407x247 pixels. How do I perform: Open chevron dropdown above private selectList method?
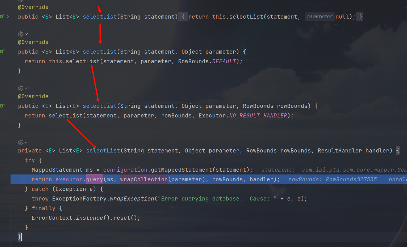[x=26, y=142]
